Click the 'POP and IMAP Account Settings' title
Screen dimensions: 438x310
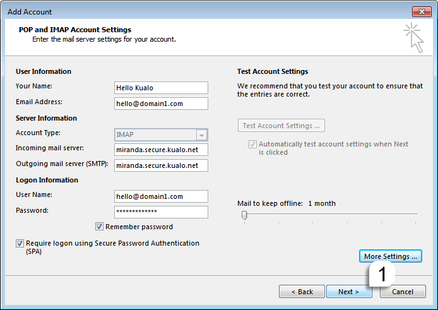coord(75,30)
